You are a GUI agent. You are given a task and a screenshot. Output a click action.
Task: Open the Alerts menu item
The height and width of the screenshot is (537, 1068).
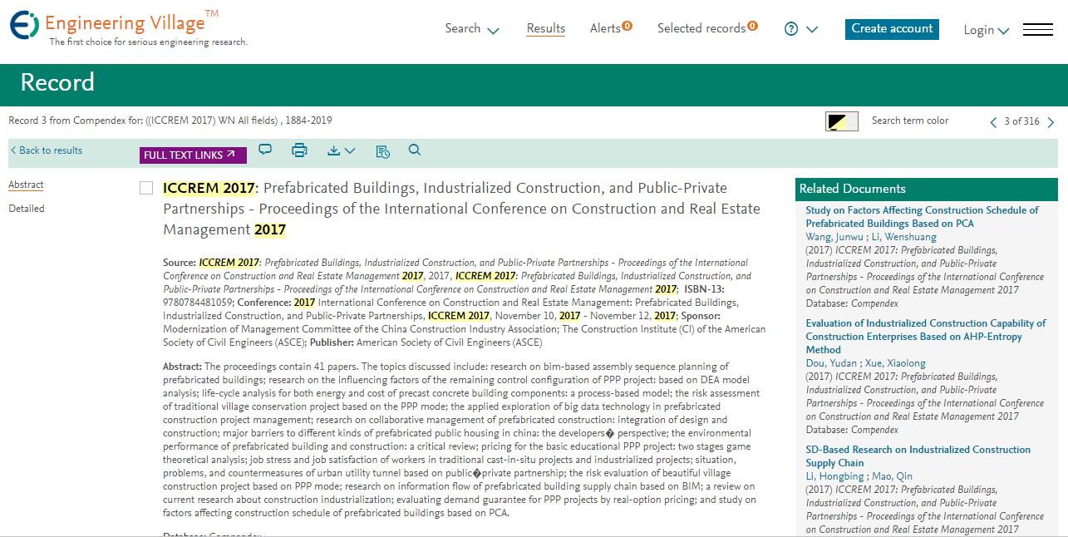click(x=611, y=28)
